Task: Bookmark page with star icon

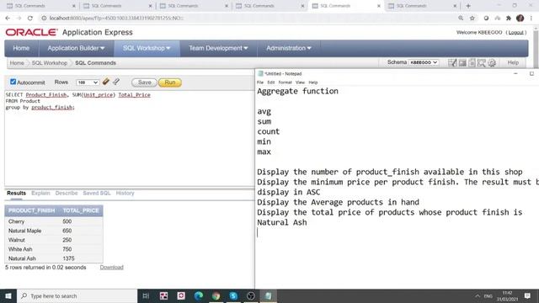Action: click(x=472, y=18)
